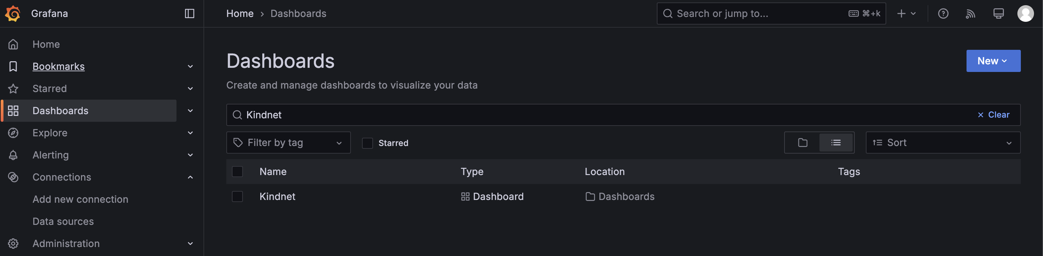The height and width of the screenshot is (256, 1043).
Task: Open Data sources menu item
Action: coord(63,221)
